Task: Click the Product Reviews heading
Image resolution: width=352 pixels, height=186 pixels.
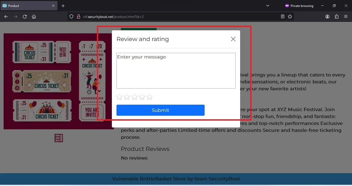Action: pos(145,149)
